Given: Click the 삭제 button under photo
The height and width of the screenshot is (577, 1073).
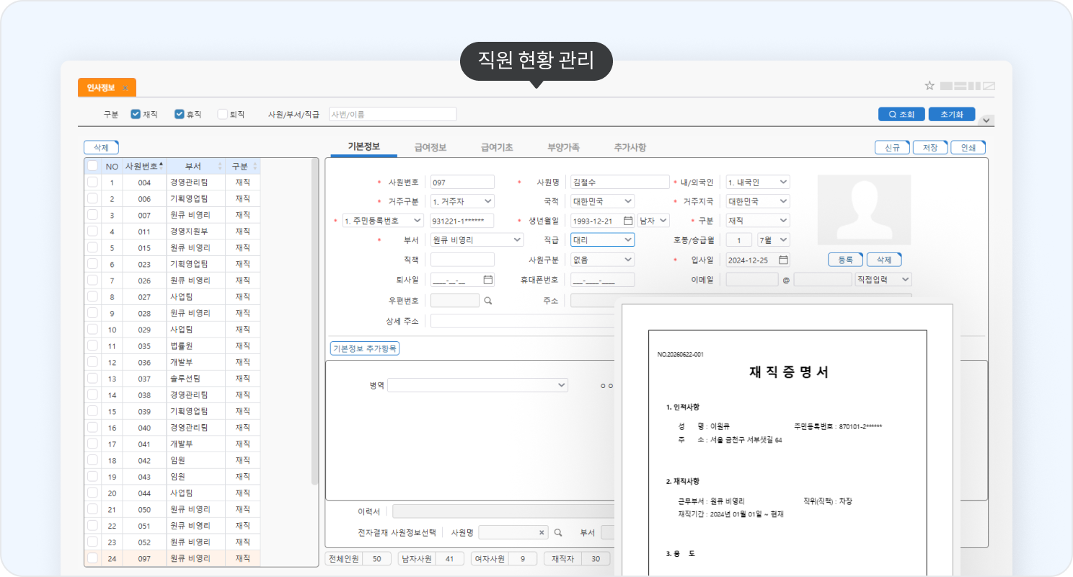Looking at the screenshot, I should pyautogui.click(x=884, y=260).
